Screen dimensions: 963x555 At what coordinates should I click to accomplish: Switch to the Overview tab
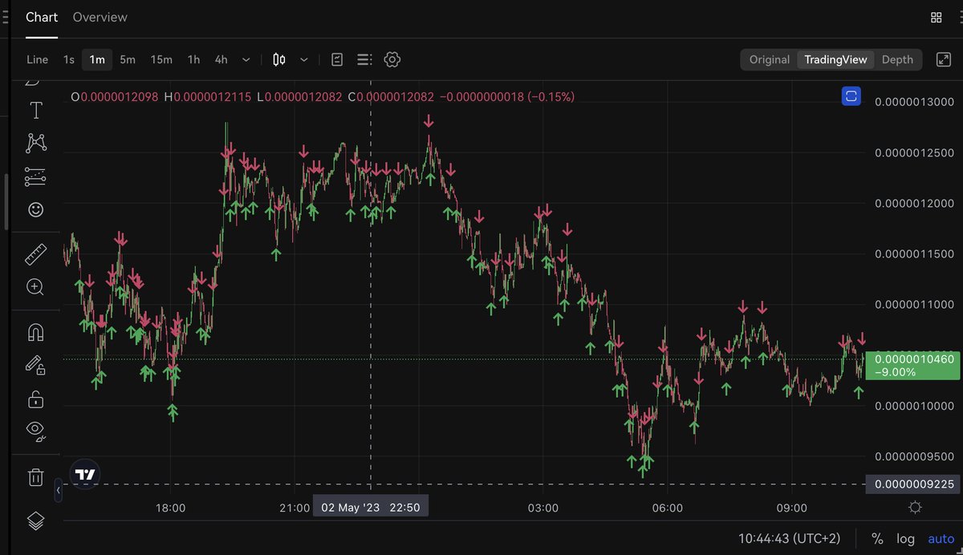(100, 17)
